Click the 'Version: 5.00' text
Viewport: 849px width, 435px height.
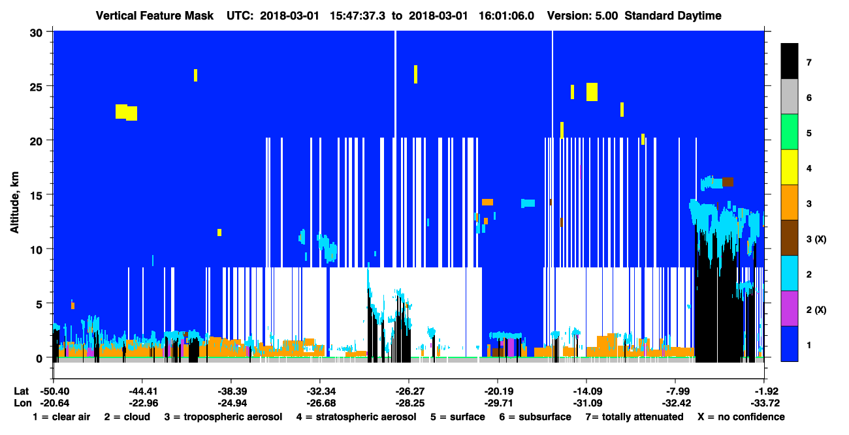point(583,16)
